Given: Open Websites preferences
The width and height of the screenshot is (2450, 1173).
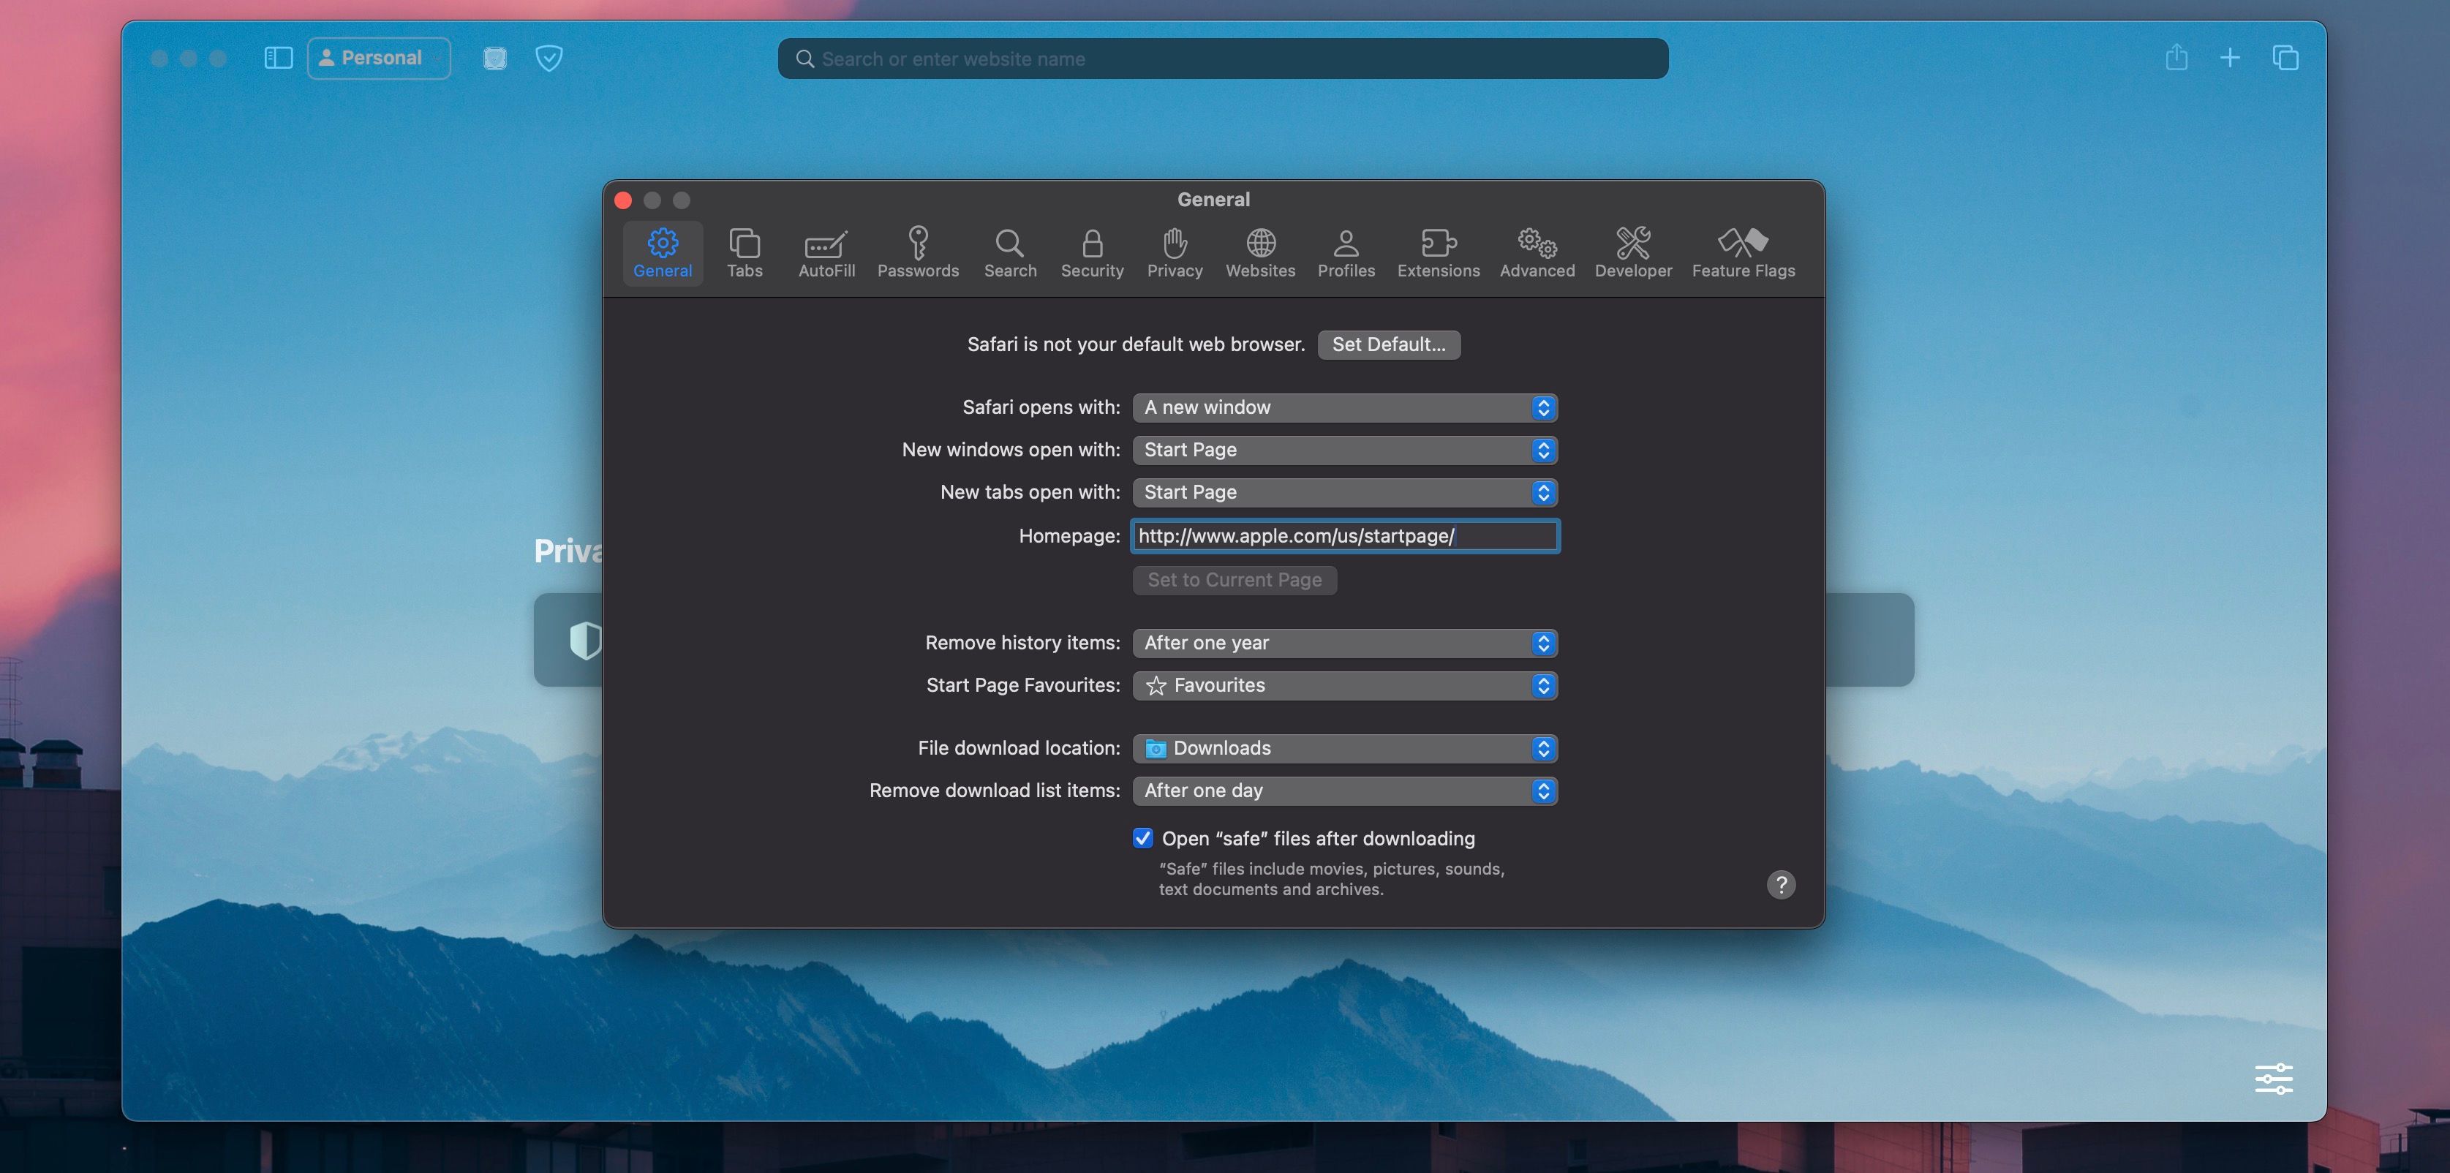Looking at the screenshot, I should pyautogui.click(x=1259, y=252).
